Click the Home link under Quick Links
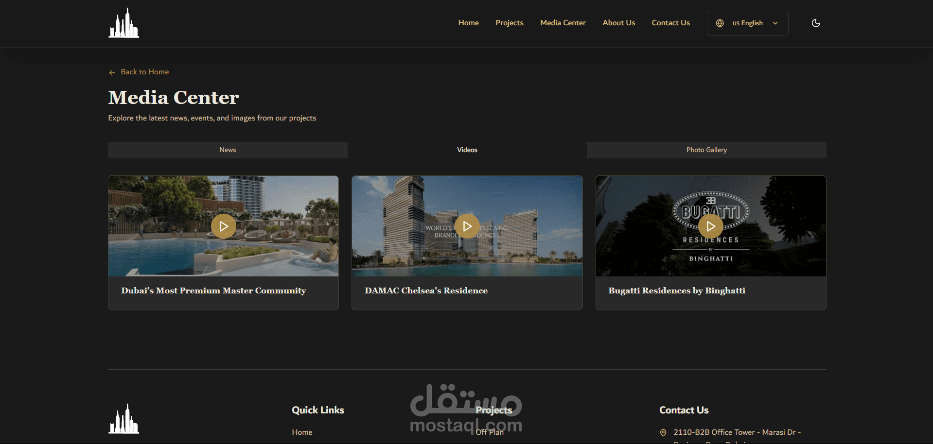933x444 pixels. pyautogui.click(x=302, y=432)
